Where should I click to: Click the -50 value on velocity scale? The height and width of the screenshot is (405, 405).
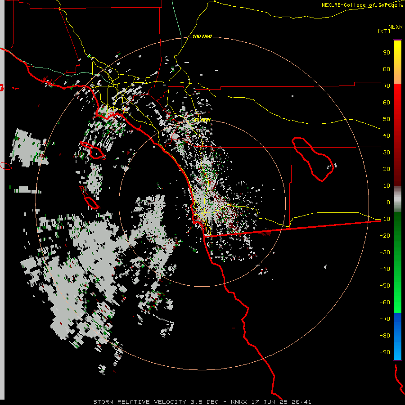point(385,286)
